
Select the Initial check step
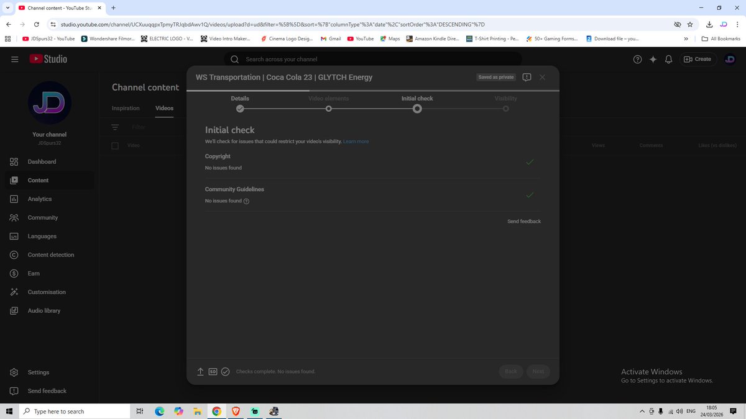pyautogui.click(x=417, y=104)
